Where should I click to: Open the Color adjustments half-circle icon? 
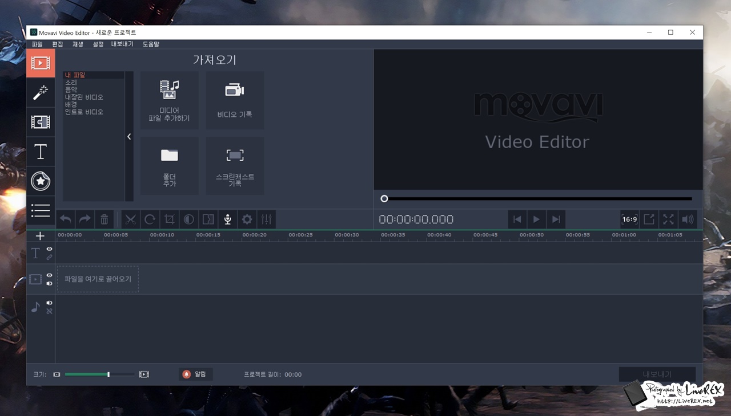point(189,219)
